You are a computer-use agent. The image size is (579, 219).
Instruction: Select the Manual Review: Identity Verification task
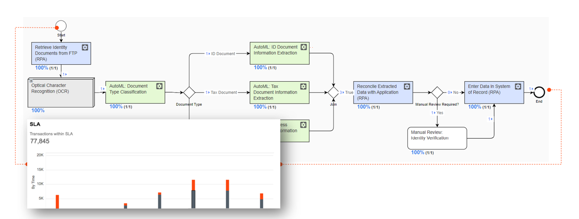click(437, 138)
